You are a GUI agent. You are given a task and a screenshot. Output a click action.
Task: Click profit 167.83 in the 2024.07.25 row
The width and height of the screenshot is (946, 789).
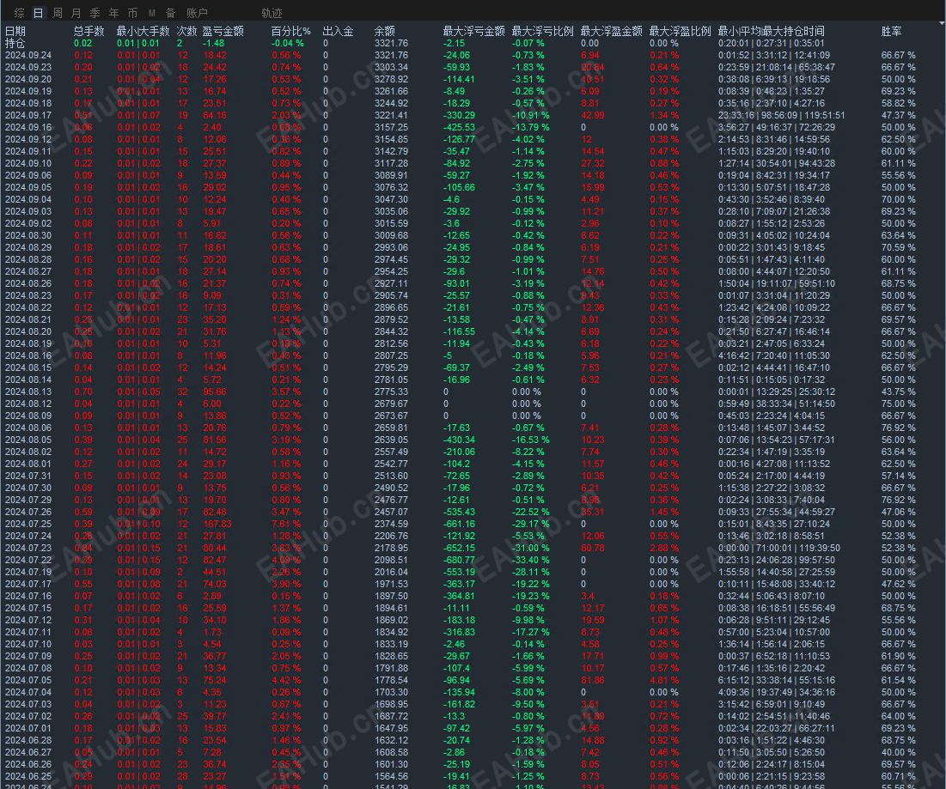click(x=217, y=524)
